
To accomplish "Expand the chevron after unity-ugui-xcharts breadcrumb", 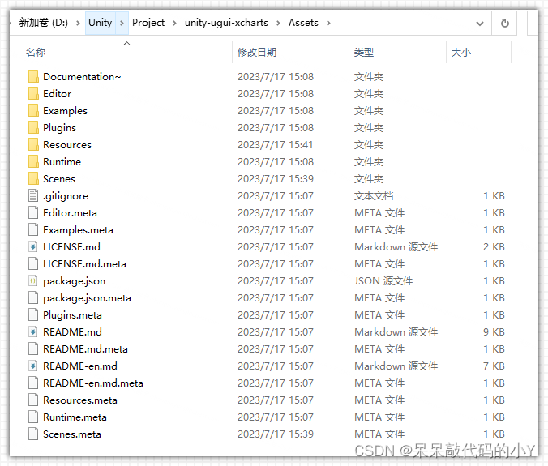I will pos(278,23).
